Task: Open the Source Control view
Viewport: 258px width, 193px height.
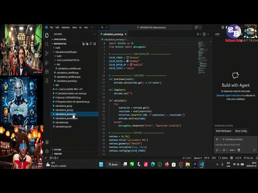Action: tap(47, 53)
